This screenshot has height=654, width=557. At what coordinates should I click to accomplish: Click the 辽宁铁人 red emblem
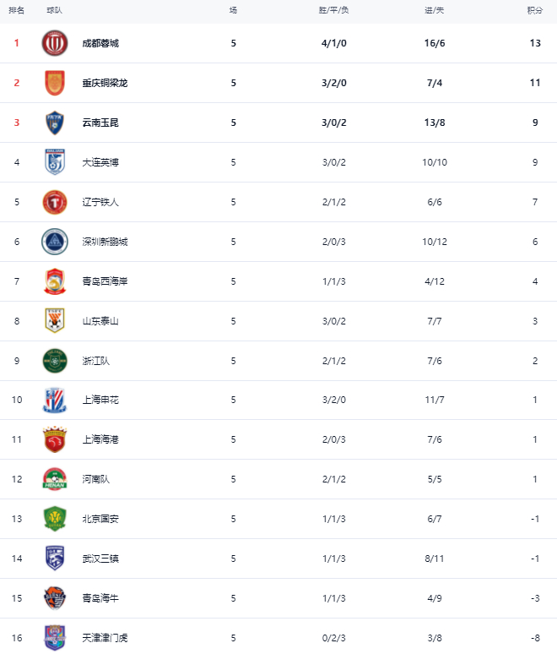[x=55, y=202]
